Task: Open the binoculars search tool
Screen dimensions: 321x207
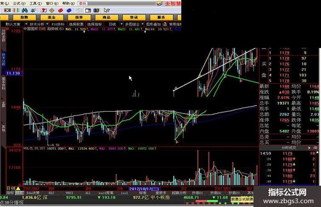Action: pyautogui.click(x=24, y=10)
